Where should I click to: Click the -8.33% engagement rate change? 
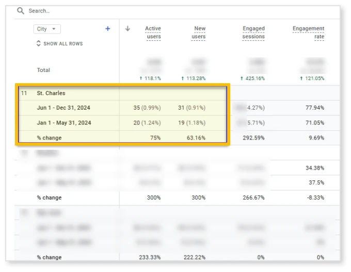coord(315,198)
